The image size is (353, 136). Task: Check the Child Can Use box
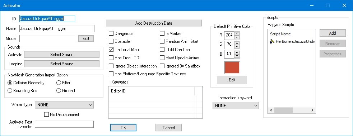point(162,50)
